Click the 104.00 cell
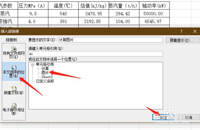The image size is (200, 130). pos(124,21)
